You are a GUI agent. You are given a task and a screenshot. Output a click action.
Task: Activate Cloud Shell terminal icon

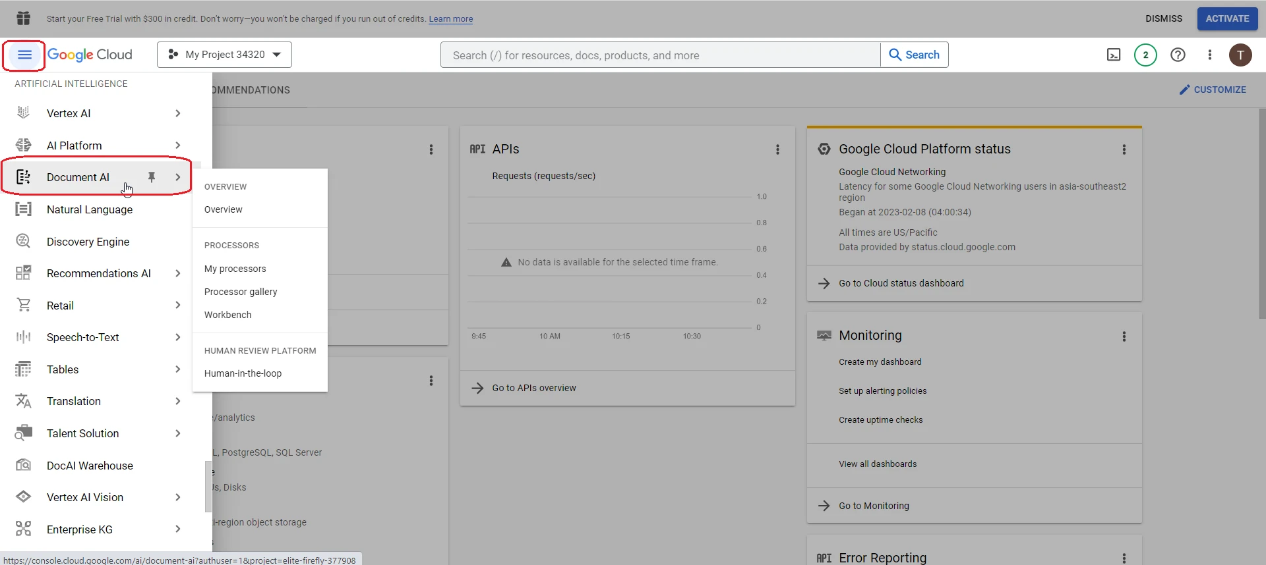click(1114, 55)
